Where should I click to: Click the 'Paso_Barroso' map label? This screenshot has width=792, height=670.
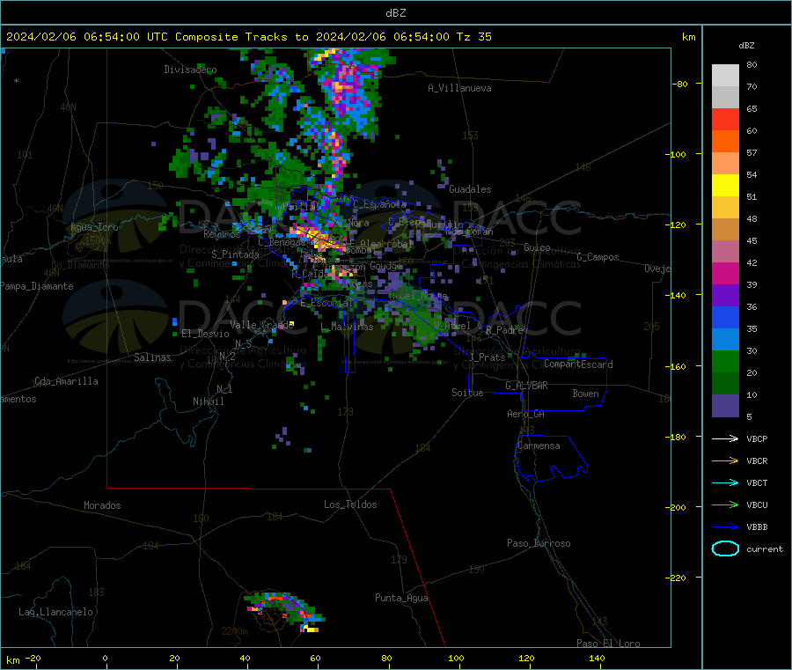tap(539, 543)
